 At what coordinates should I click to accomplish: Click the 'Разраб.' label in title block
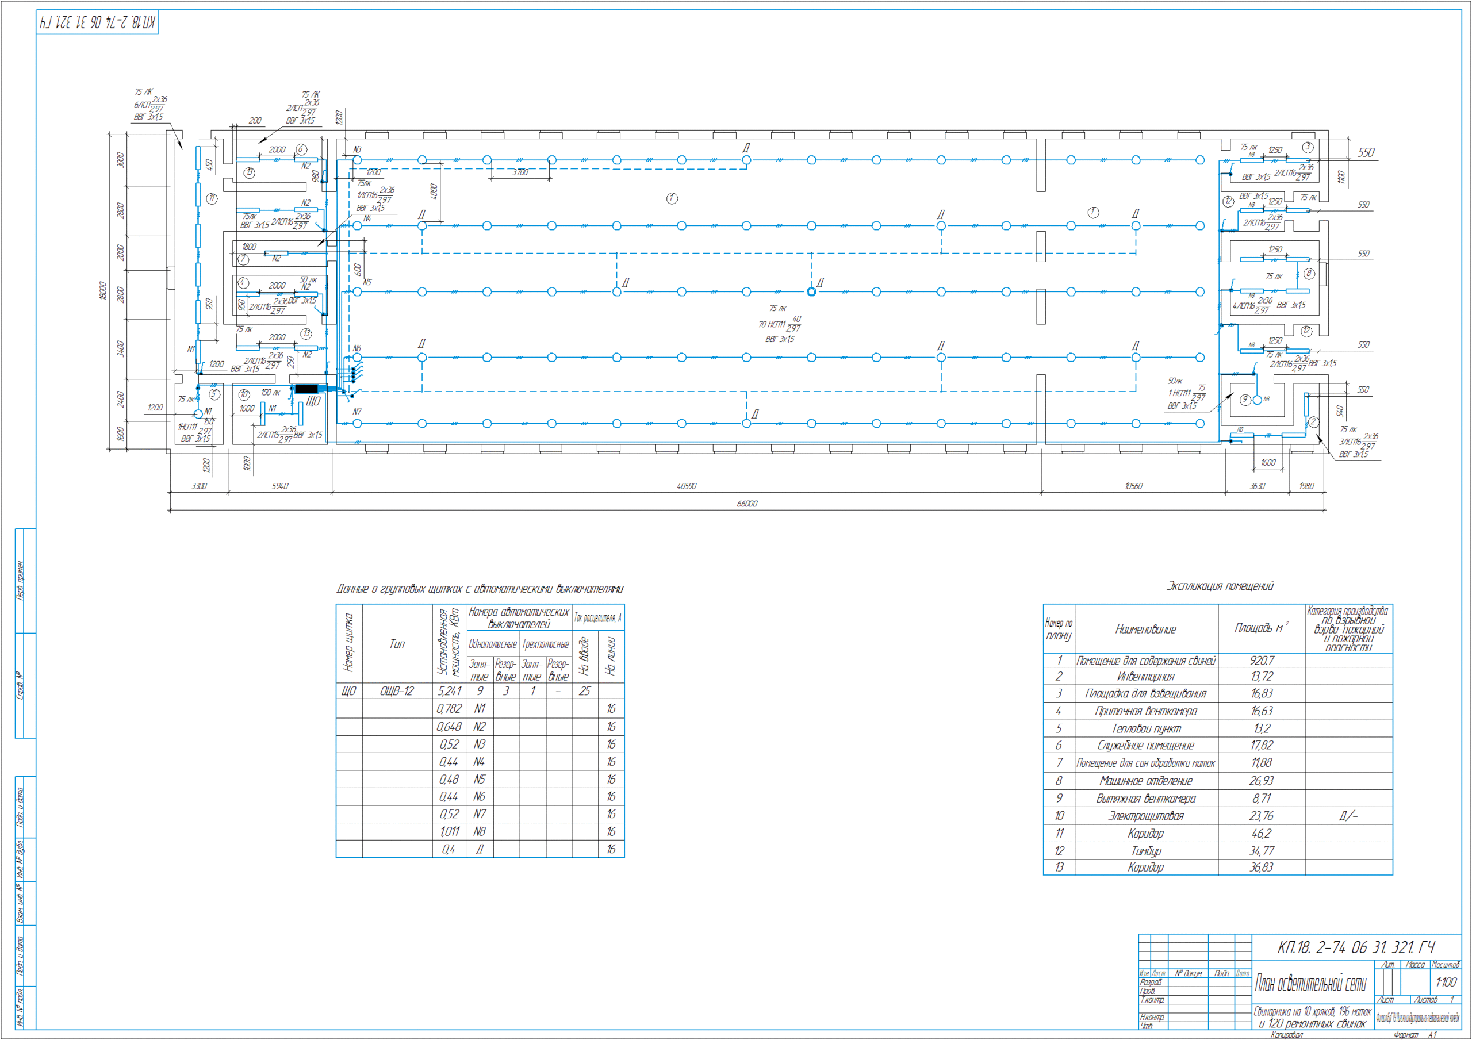pos(1151,983)
